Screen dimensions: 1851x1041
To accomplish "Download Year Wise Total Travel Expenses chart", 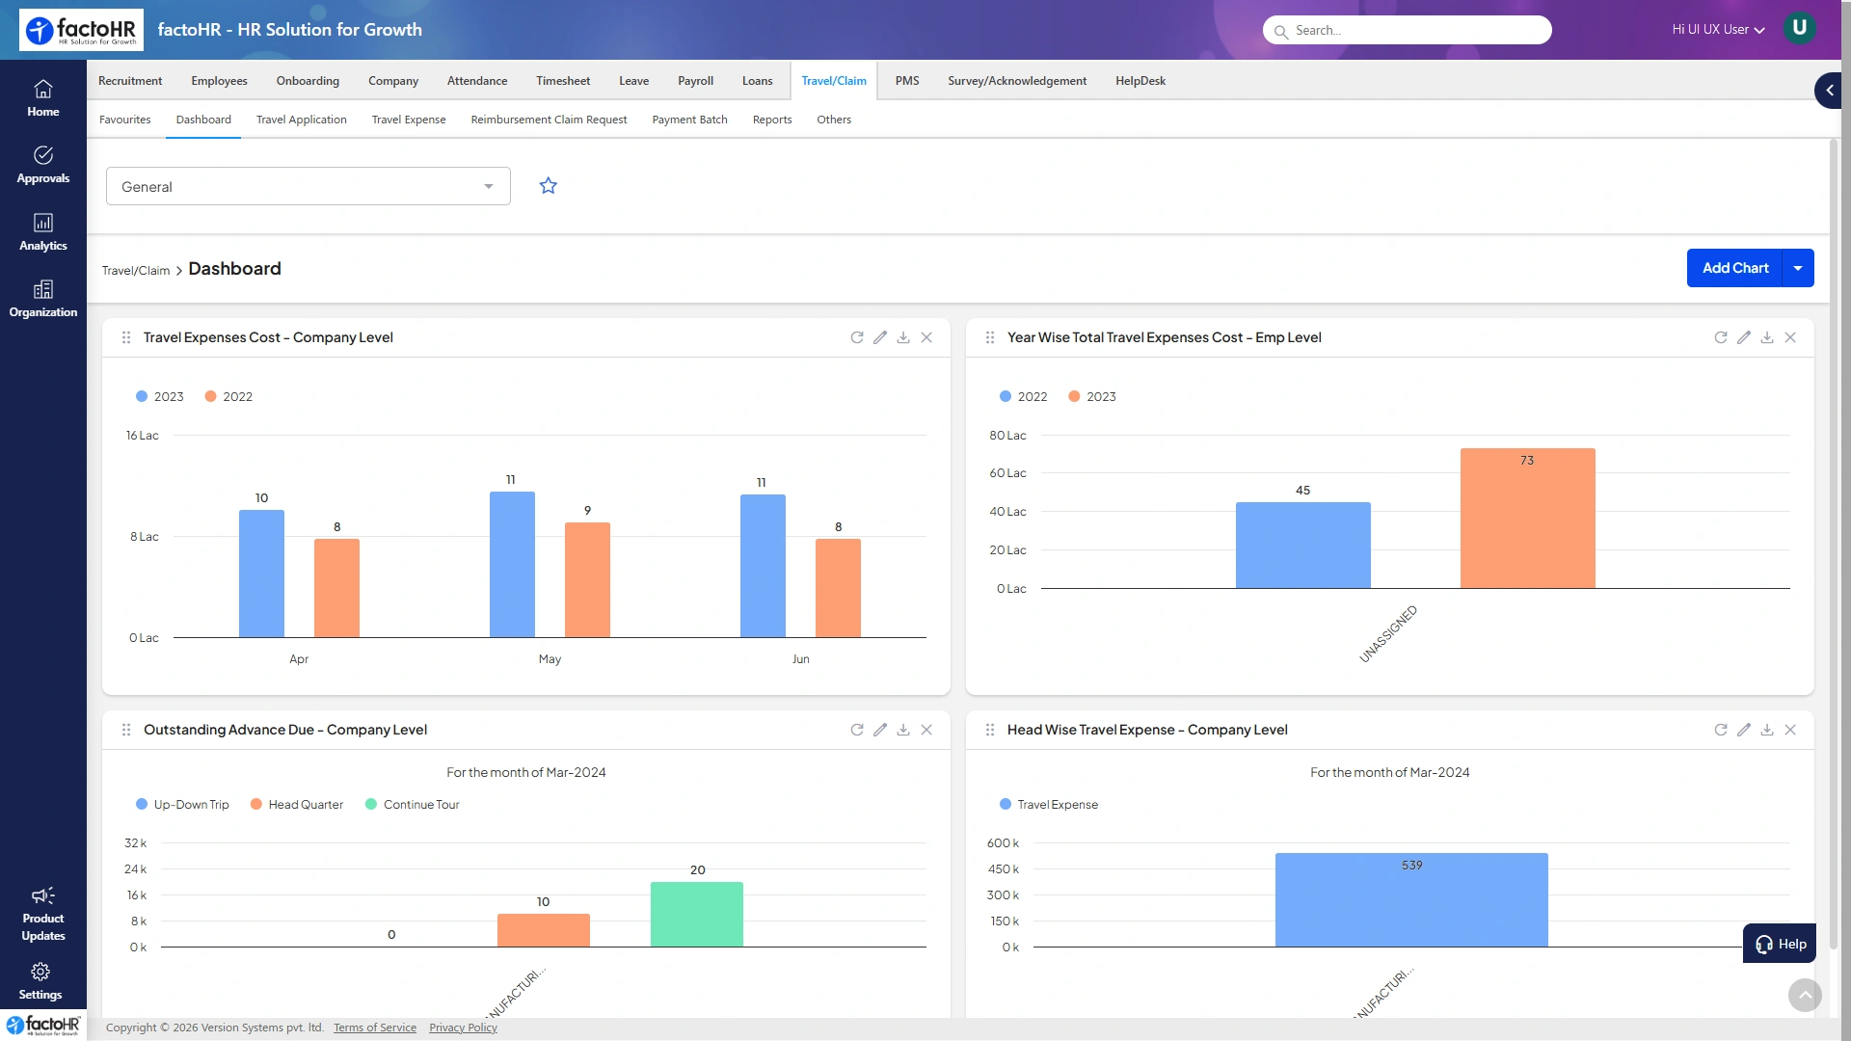I will pyautogui.click(x=1767, y=337).
